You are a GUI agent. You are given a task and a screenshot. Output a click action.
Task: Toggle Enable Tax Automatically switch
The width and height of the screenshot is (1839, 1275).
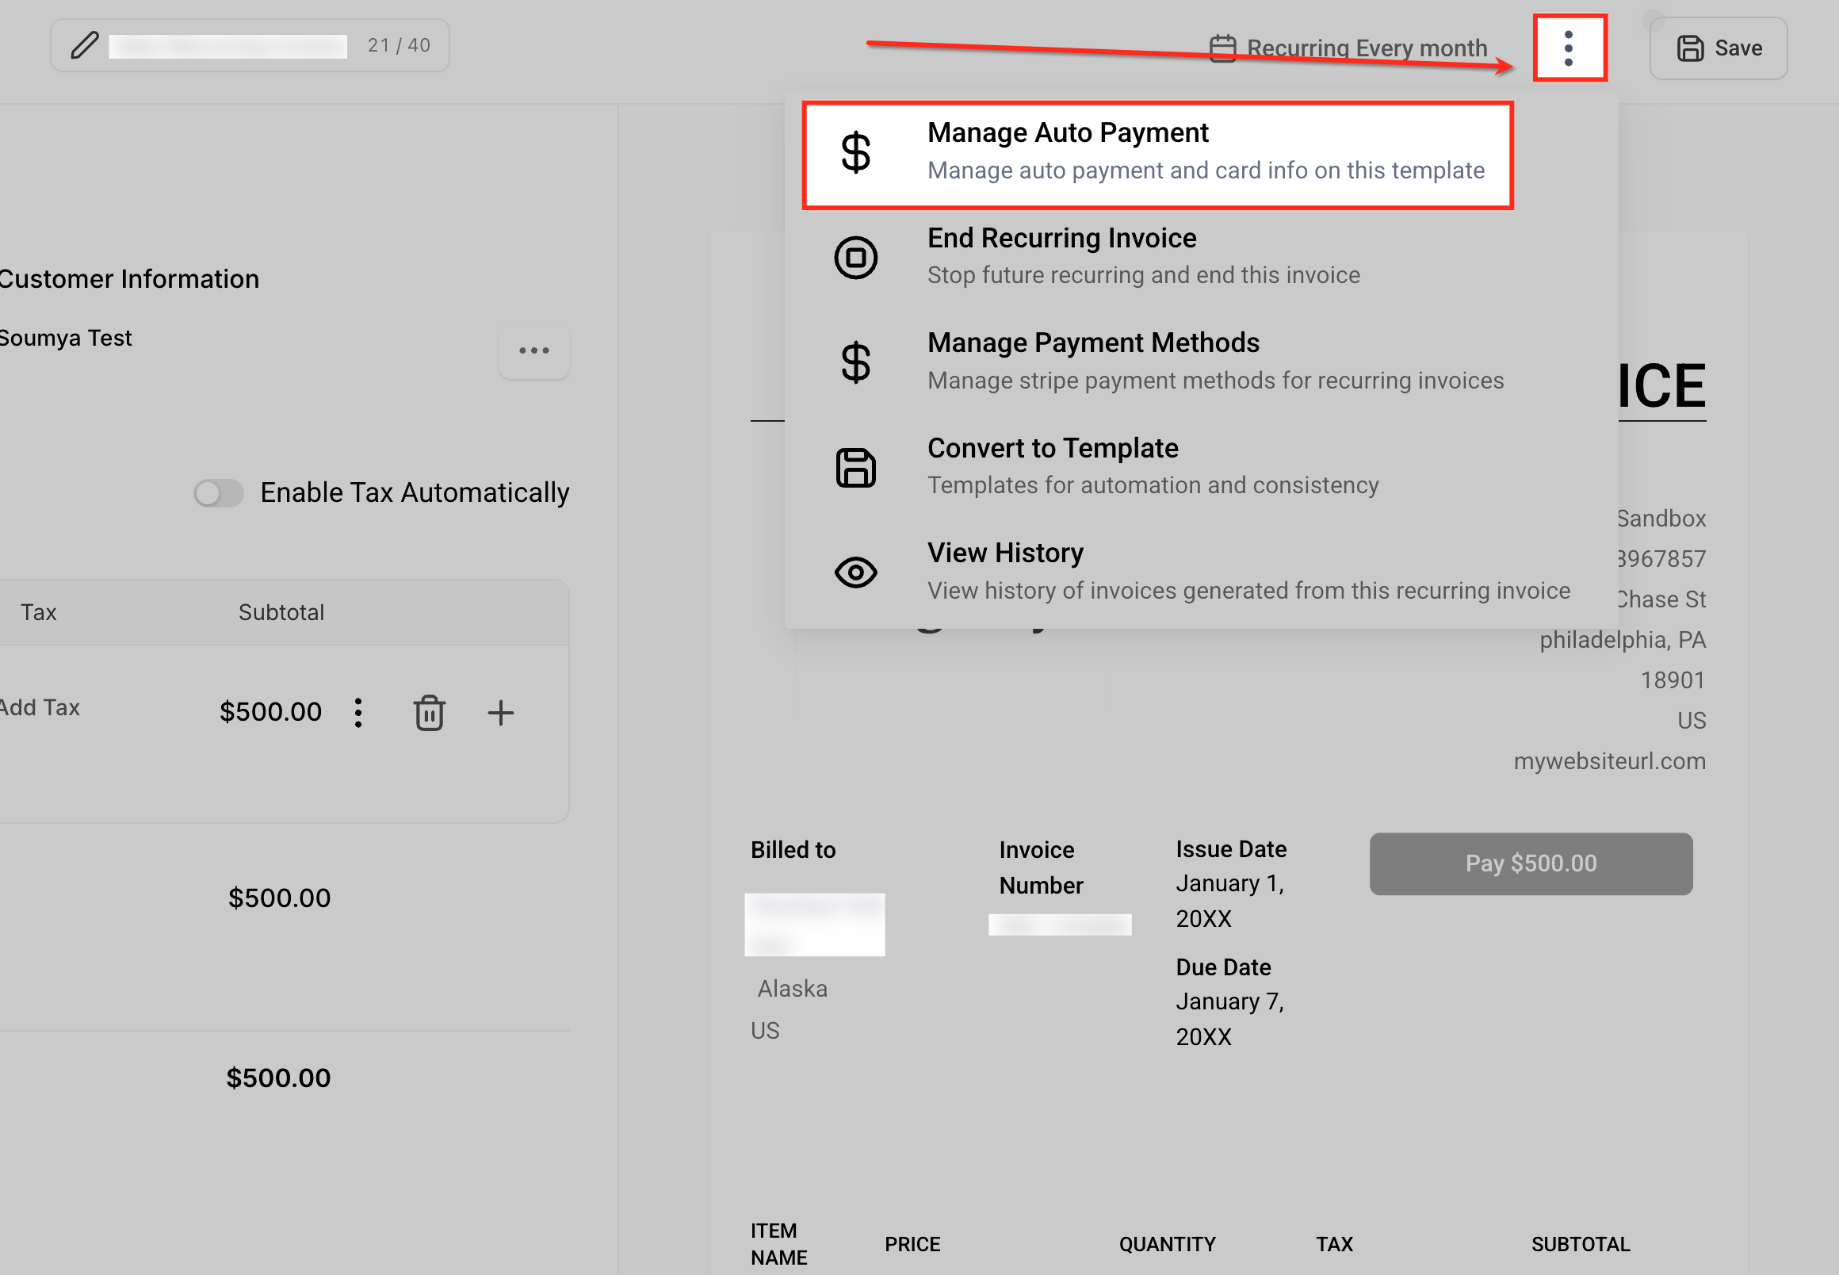coord(219,493)
